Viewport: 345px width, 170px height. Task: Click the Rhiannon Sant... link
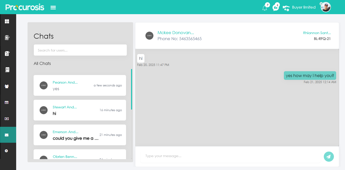(317, 33)
